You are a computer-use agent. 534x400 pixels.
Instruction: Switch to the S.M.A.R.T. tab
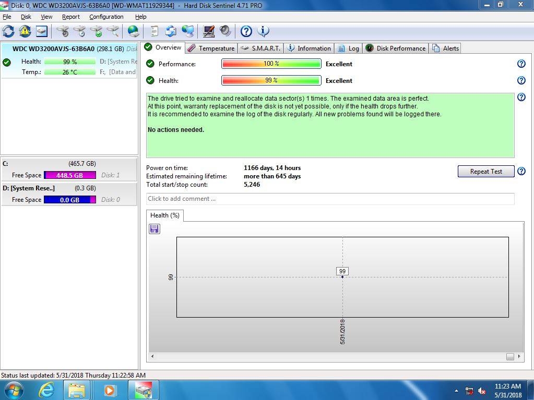click(x=260, y=49)
